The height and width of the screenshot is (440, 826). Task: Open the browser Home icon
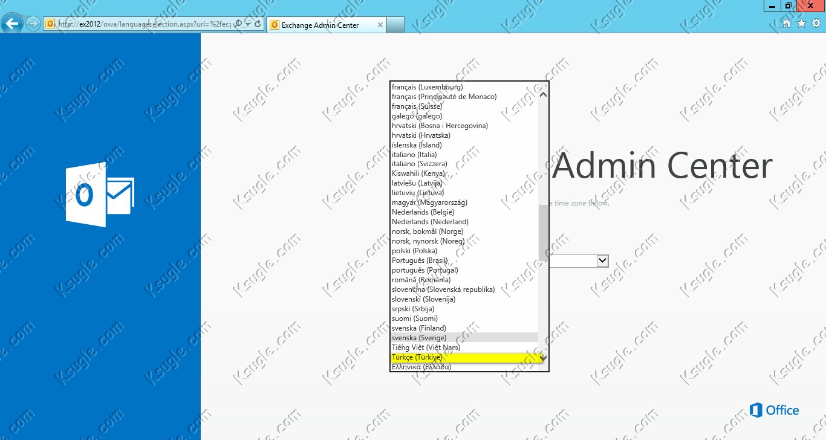pyautogui.click(x=787, y=24)
